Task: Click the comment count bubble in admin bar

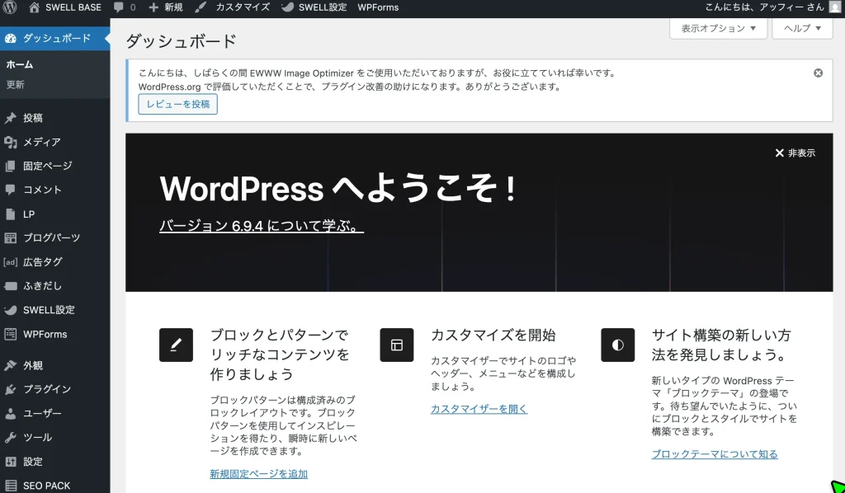Action: [124, 7]
